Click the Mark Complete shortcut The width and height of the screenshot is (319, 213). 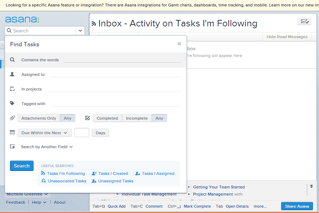pyautogui.click(x=197, y=206)
